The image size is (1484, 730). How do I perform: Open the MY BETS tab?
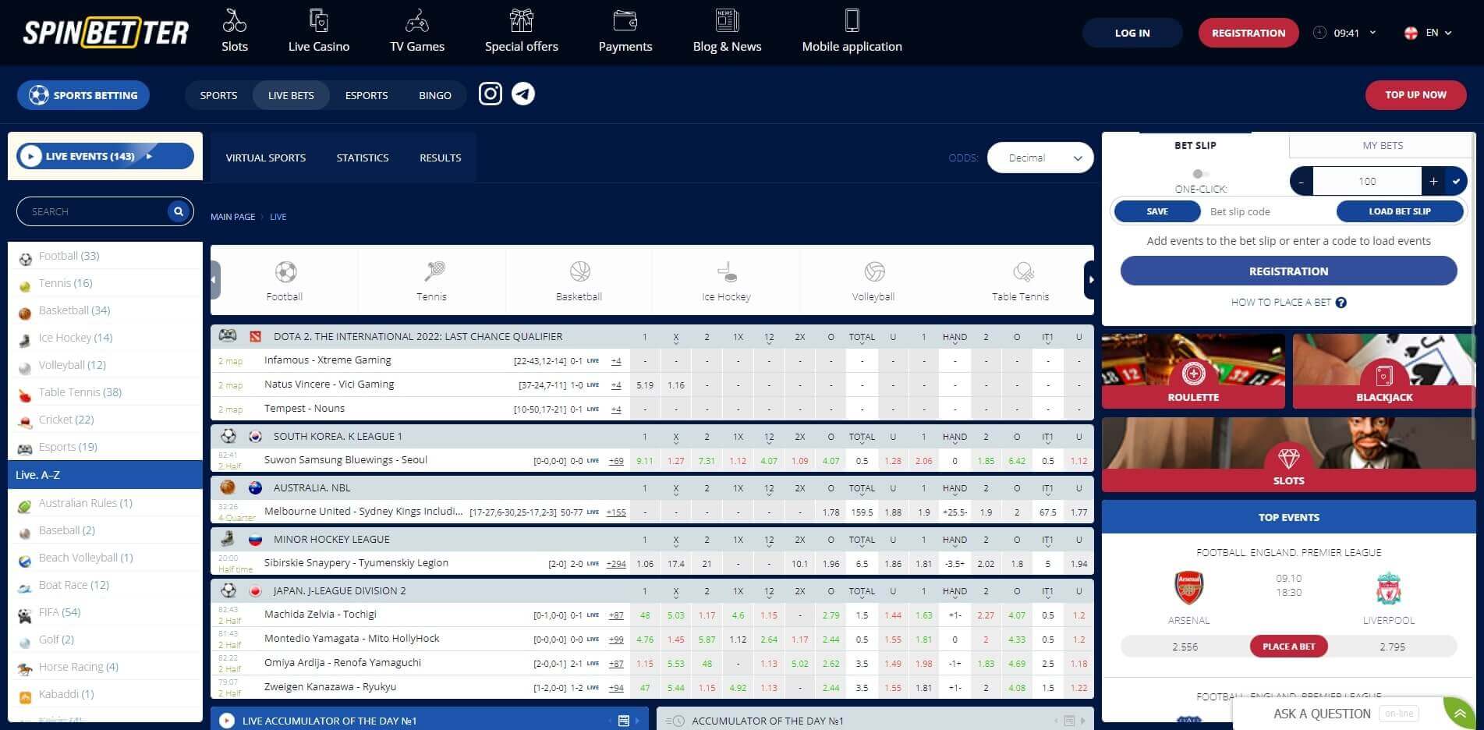click(1382, 145)
